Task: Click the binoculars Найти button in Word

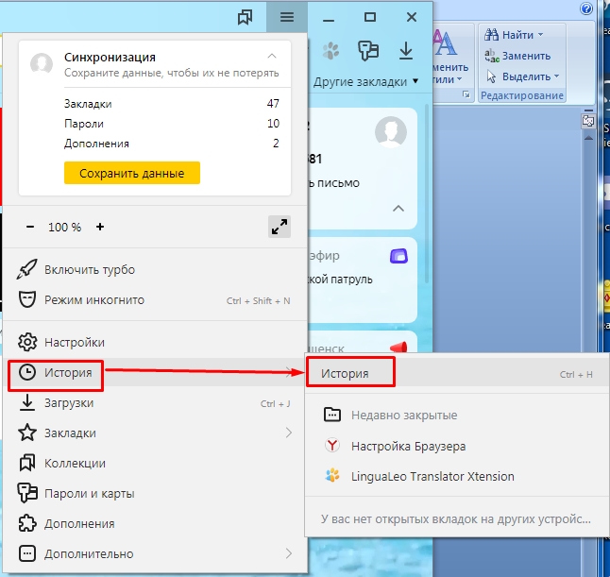Action: 509,35
